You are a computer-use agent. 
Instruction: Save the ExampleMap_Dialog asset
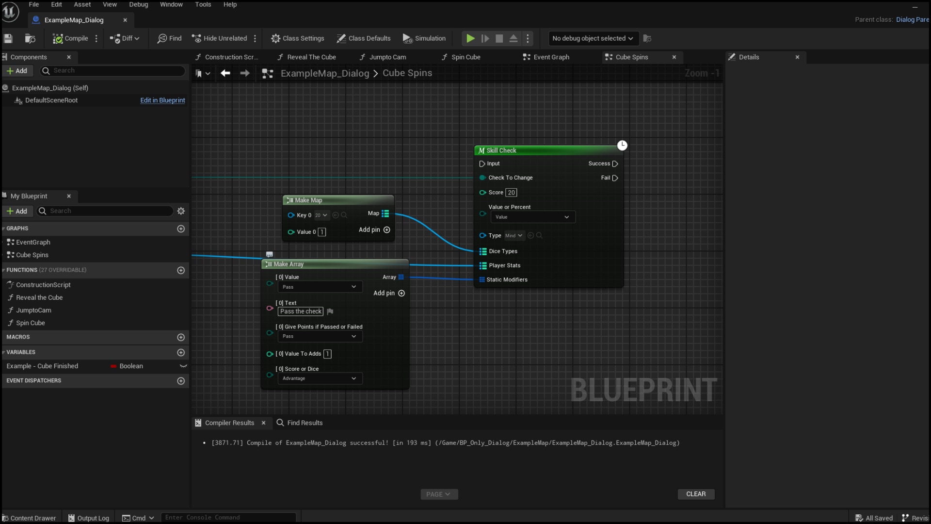(8, 38)
